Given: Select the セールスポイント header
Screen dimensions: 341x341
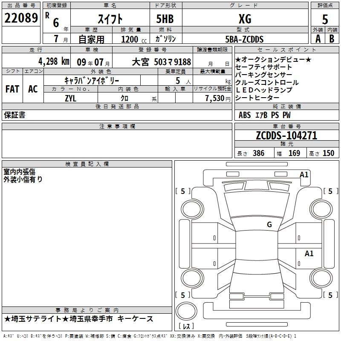Looking at the screenshot, I should (x=286, y=49).
